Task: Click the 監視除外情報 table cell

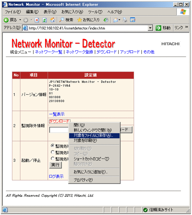Action: tap(34, 126)
